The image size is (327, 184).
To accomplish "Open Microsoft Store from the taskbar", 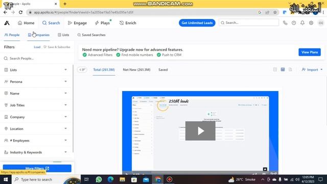I will click(x=134, y=179).
